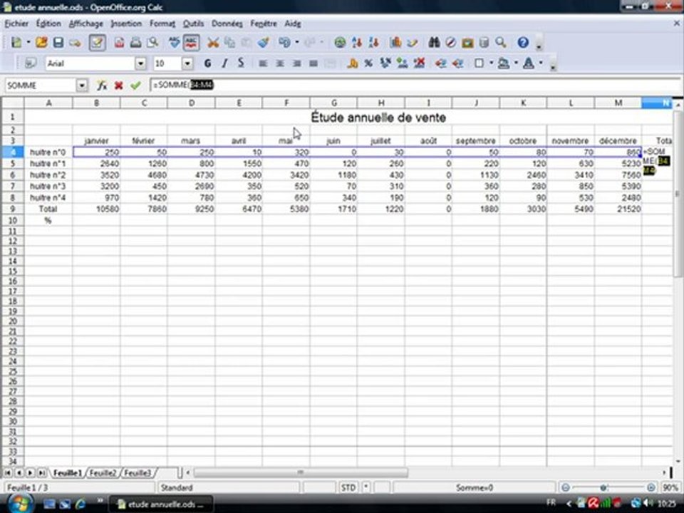
Task: Click zoom-in plus button
Action: pos(651,487)
